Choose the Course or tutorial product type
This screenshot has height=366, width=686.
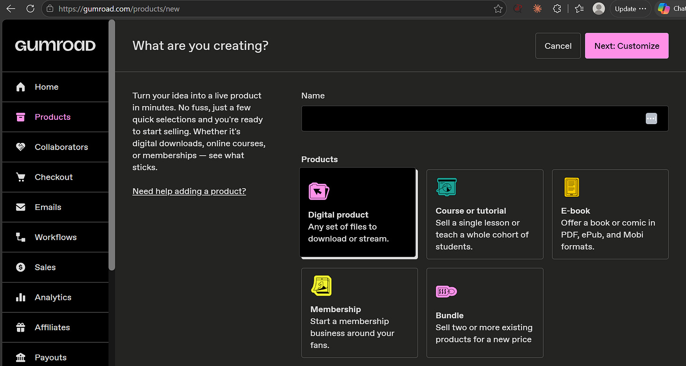(x=485, y=214)
